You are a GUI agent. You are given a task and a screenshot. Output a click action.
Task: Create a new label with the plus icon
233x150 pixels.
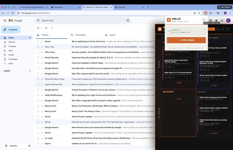click(30, 71)
